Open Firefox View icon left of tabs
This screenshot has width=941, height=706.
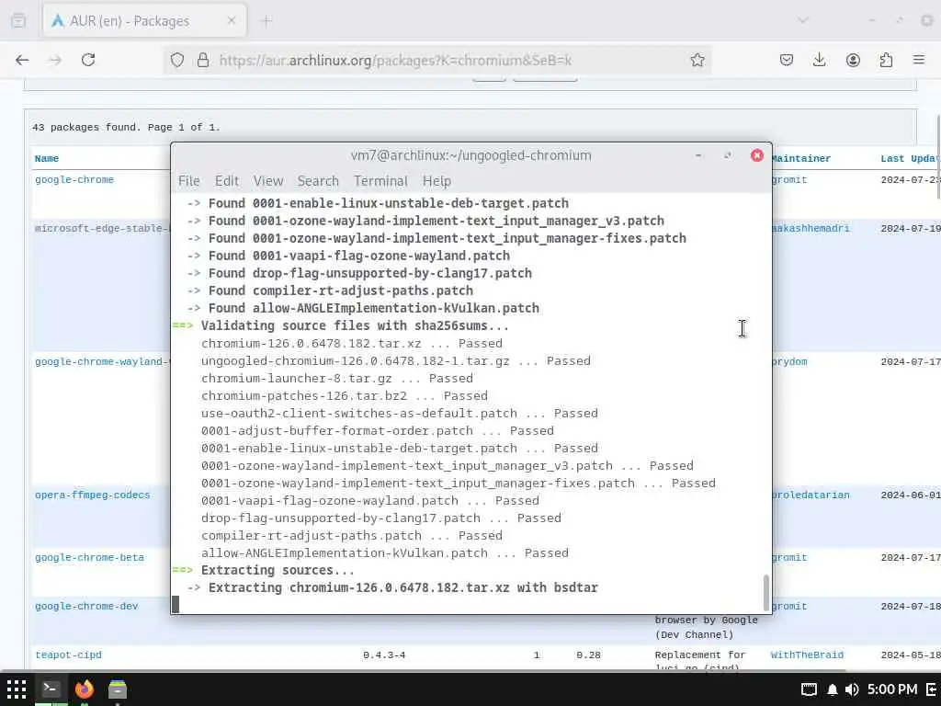[x=18, y=21]
